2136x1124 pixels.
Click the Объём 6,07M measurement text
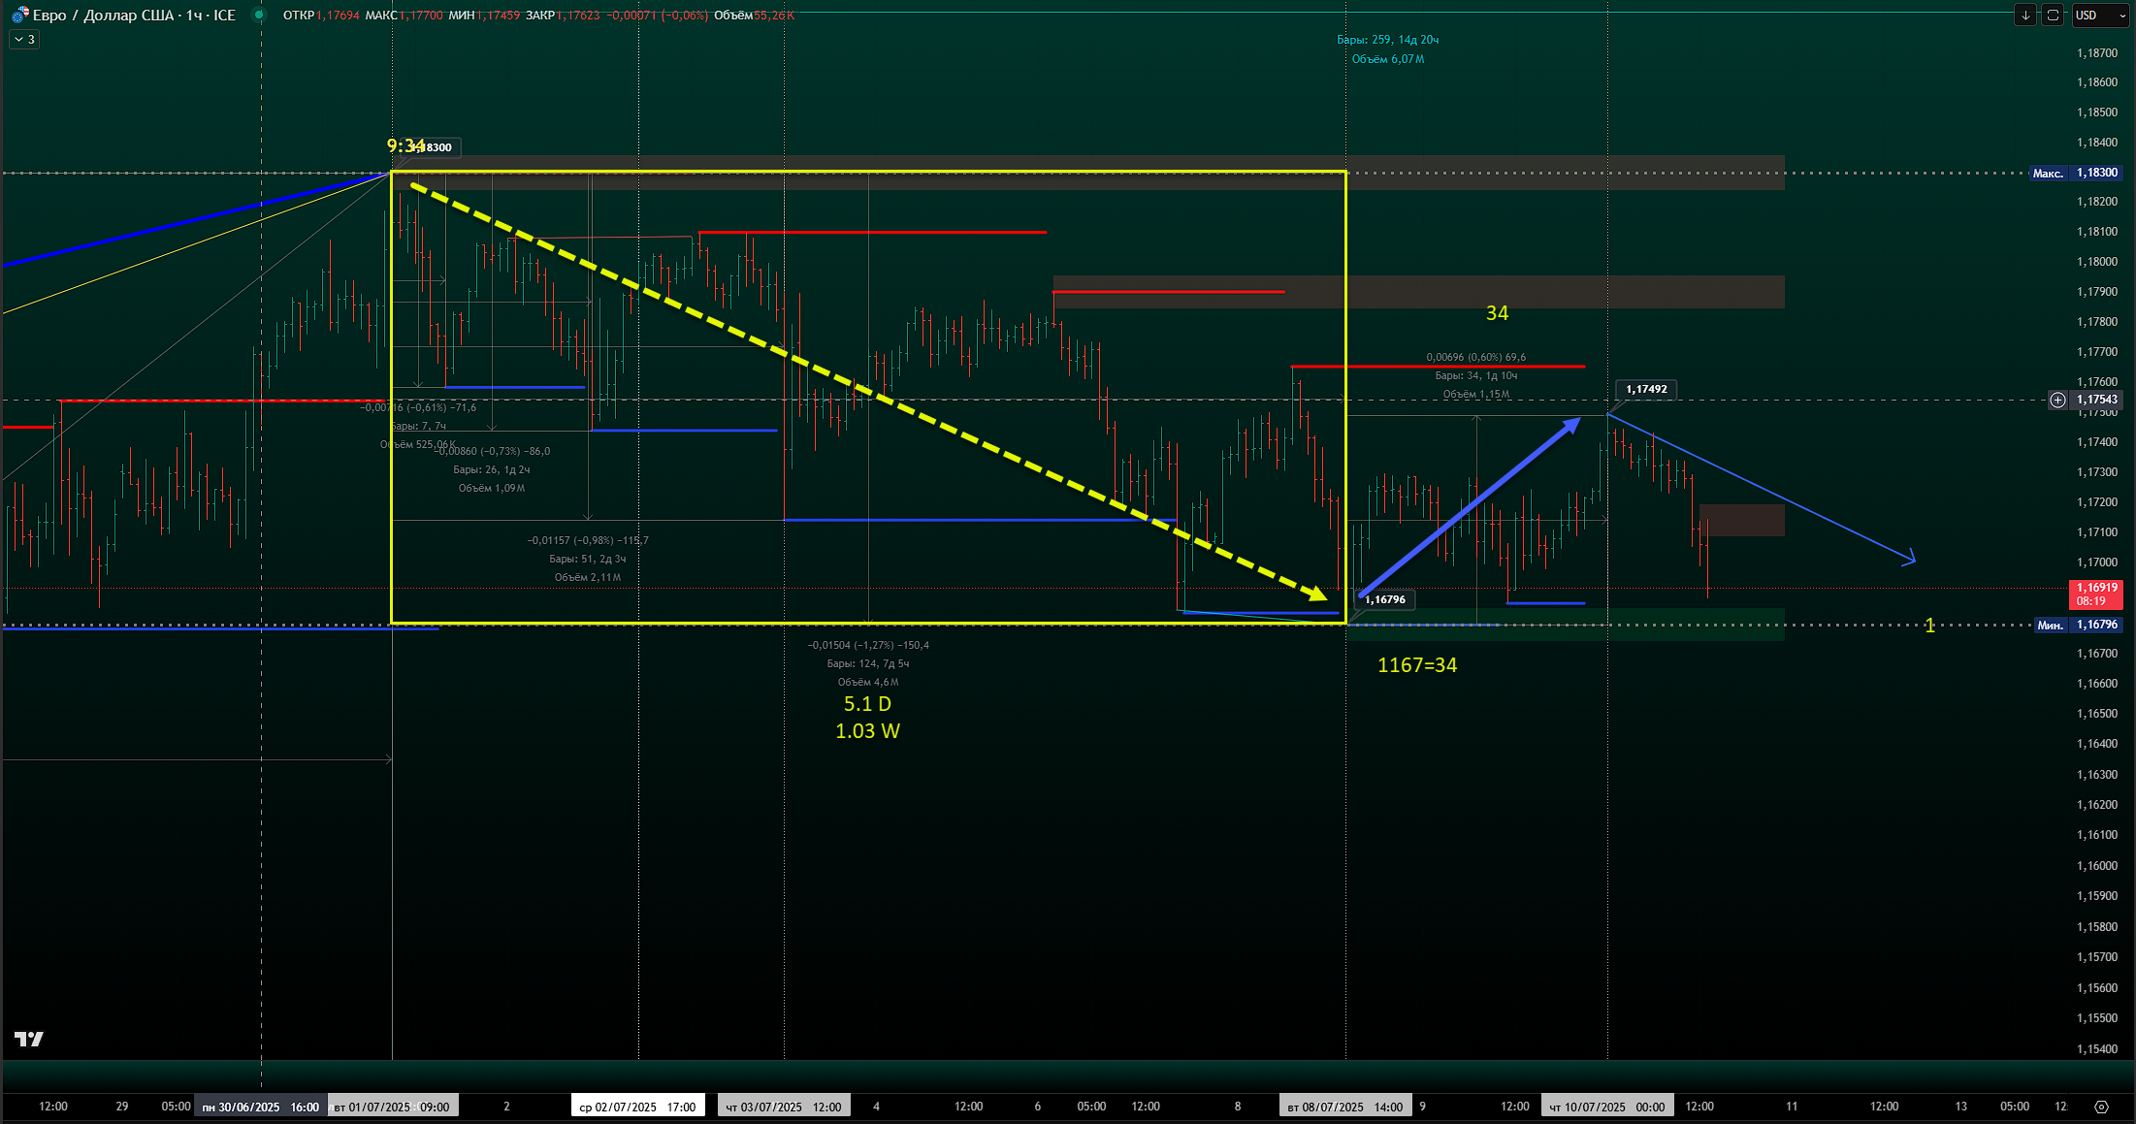pos(1388,59)
